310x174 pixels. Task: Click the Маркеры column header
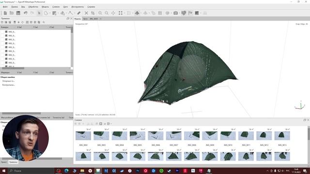point(5,72)
